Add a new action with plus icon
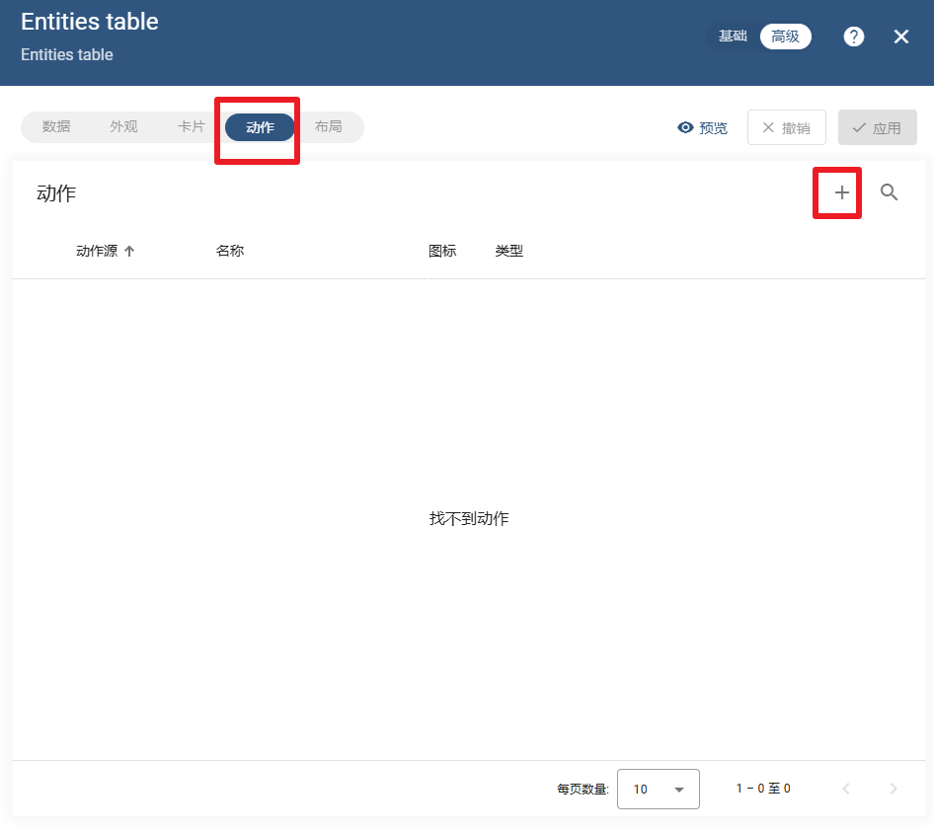 point(841,192)
